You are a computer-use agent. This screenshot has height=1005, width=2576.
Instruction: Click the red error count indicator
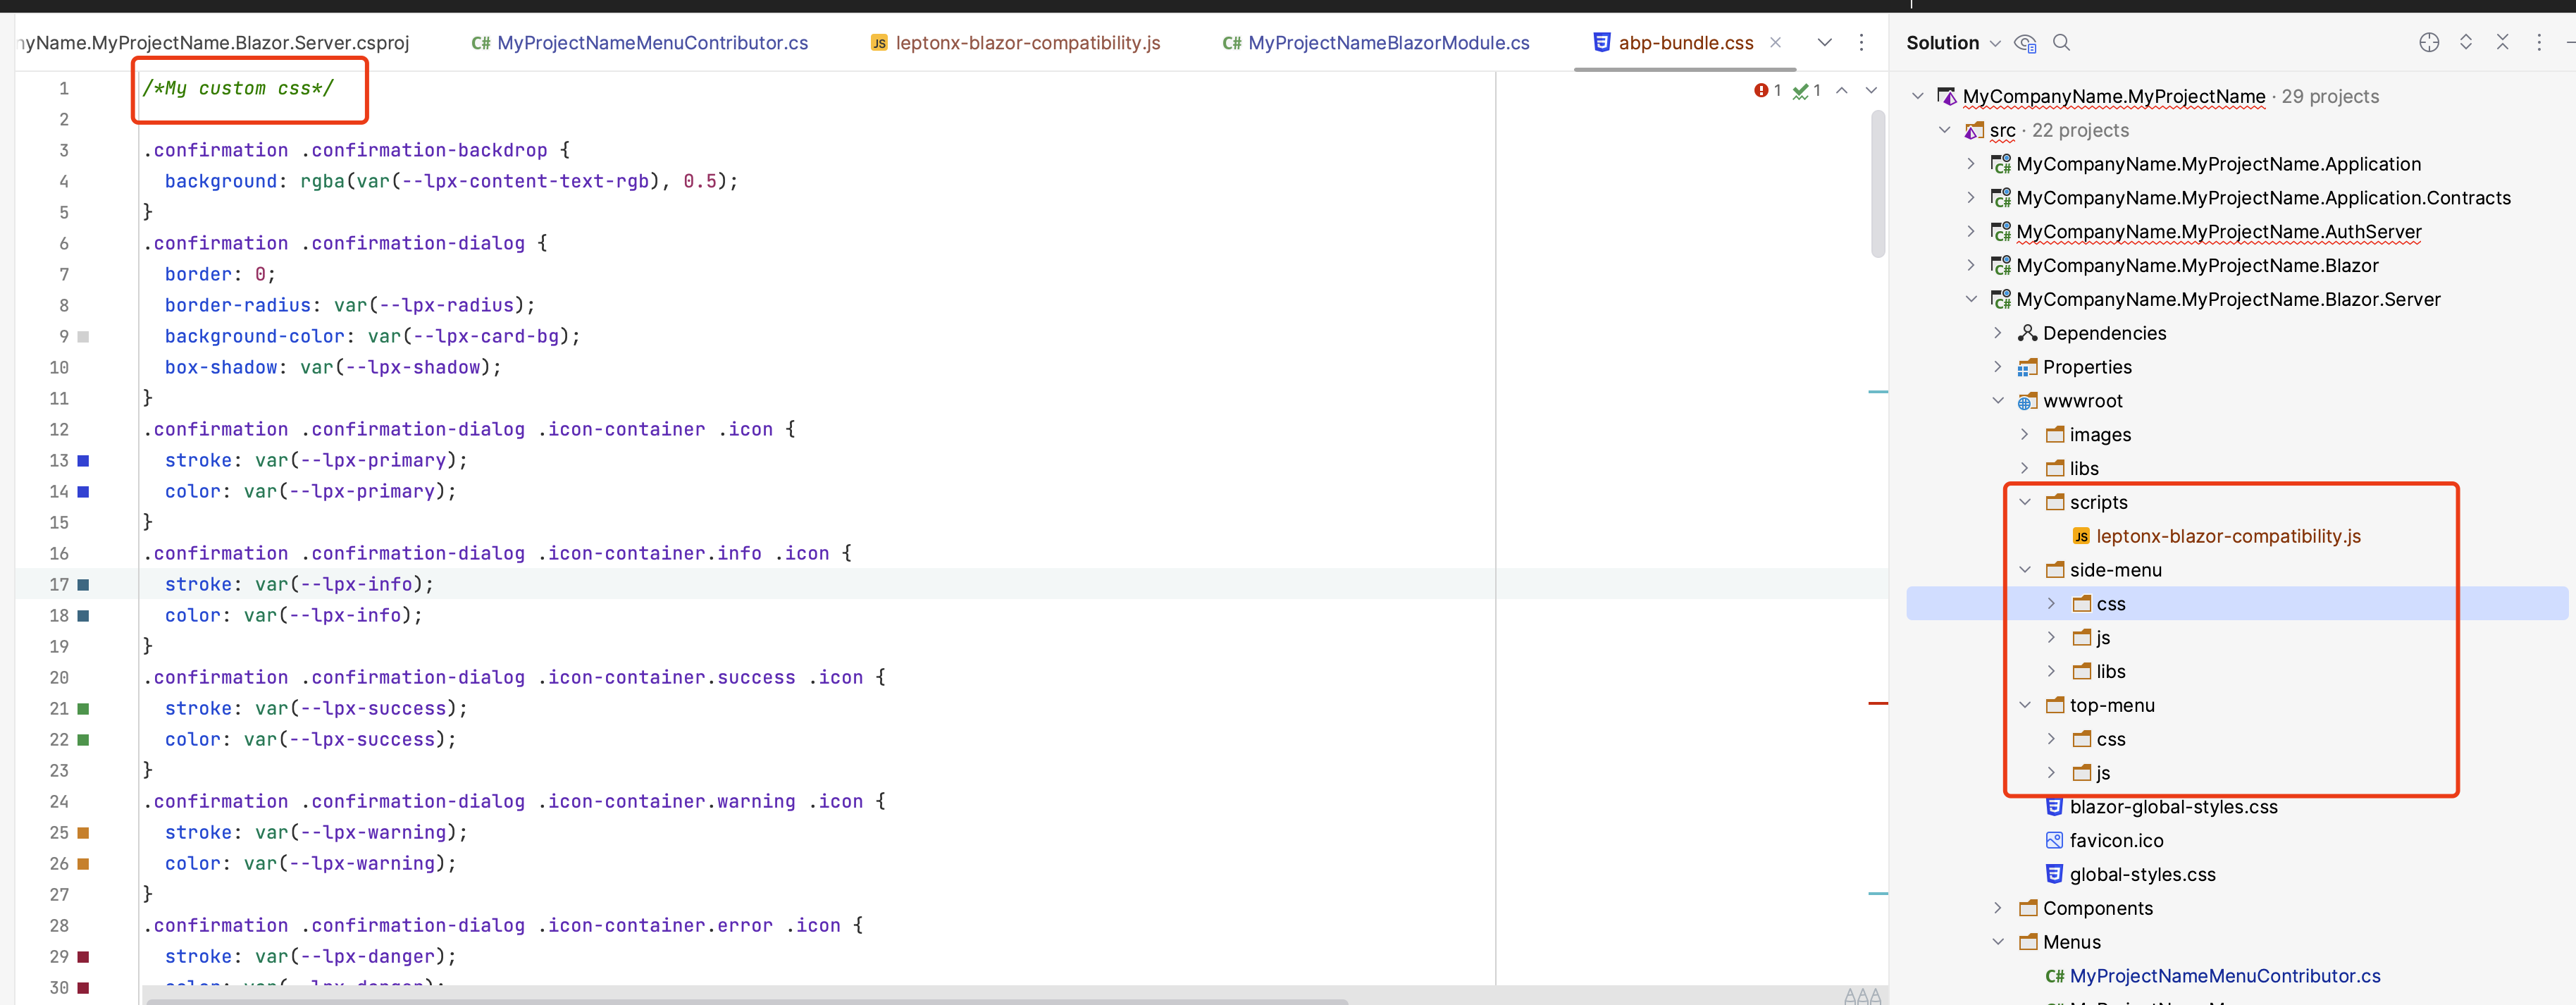(x=1767, y=91)
